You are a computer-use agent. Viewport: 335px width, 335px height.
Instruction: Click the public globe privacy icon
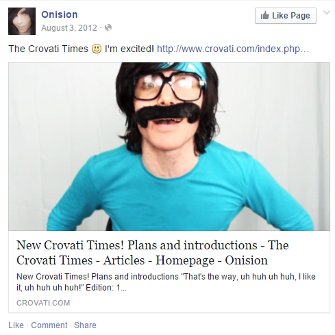[x=108, y=27]
